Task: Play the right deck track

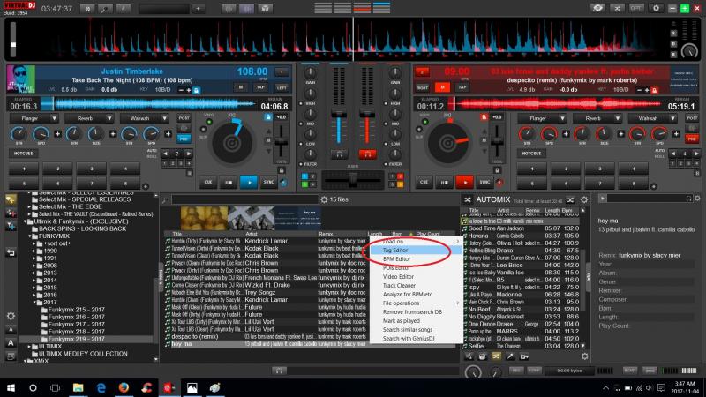Action: click(464, 183)
